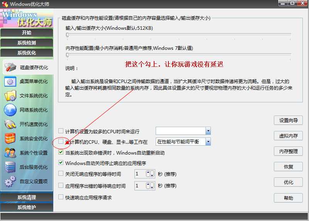Increase 关闭无响应程序 wait time spinner up
Image resolution: width=309 pixels, height=221 pixels.
(x=148, y=174)
